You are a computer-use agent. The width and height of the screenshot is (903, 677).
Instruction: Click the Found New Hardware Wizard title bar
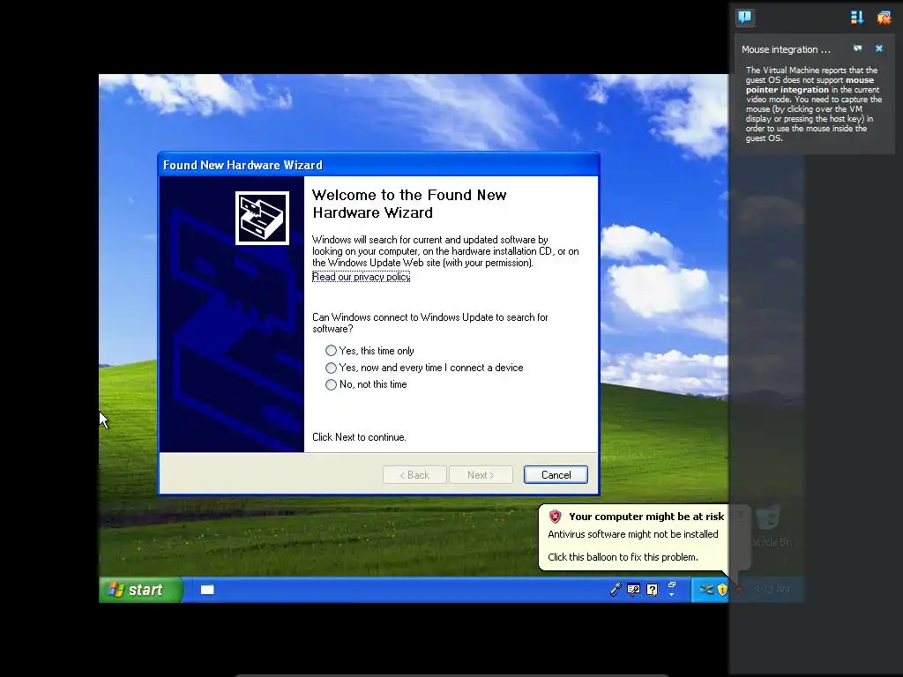pos(378,165)
